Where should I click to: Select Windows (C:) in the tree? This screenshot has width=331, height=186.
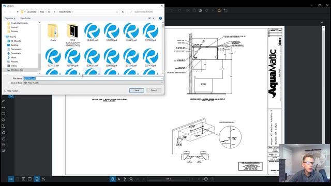(x=17, y=70)
